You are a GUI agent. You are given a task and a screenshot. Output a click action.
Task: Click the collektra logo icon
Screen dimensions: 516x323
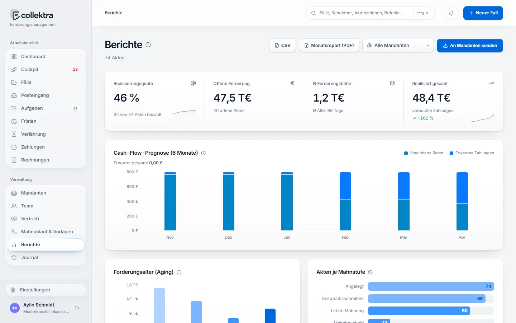tap(15, 15)
